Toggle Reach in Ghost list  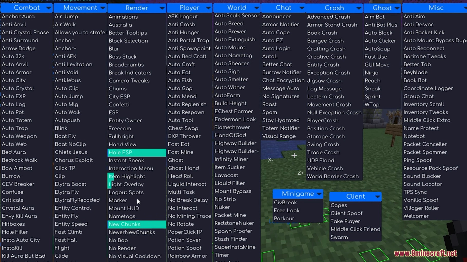click(x=382, y=81)
